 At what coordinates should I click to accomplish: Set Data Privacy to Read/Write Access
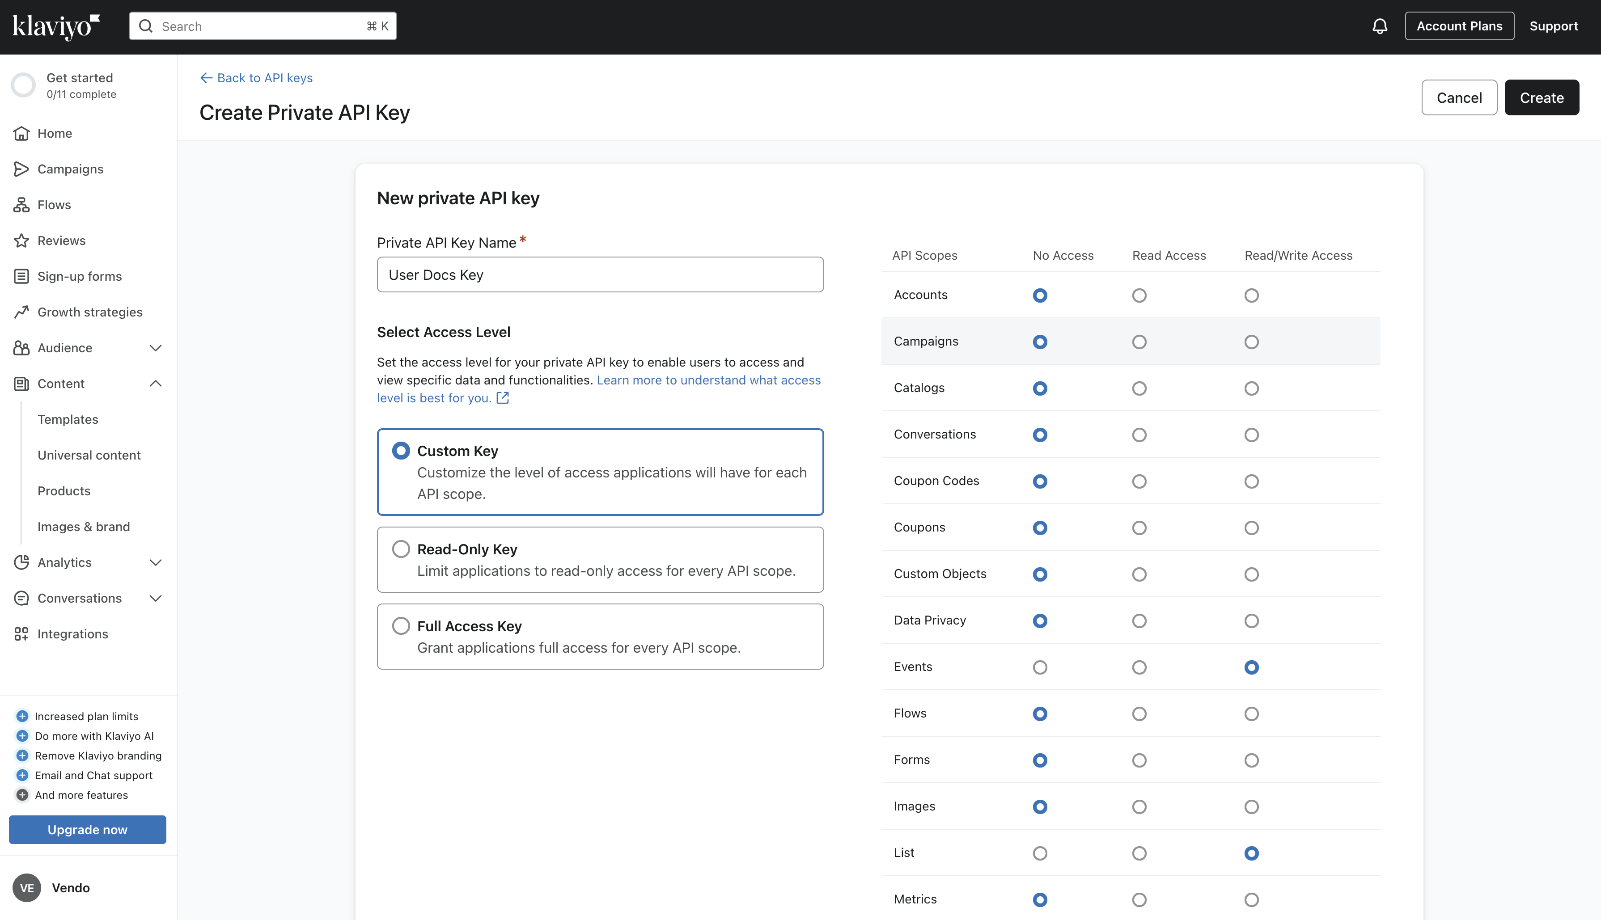1251,621
